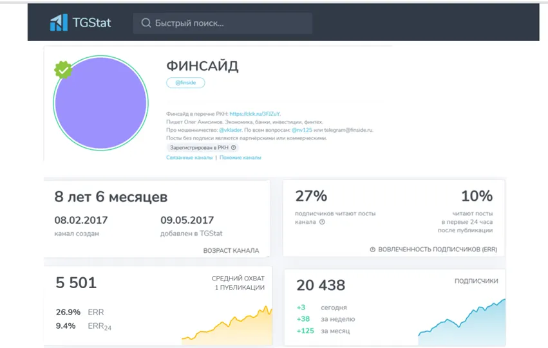Click the '8 лет 6 месяцев' channel age heading

[111, 197]
